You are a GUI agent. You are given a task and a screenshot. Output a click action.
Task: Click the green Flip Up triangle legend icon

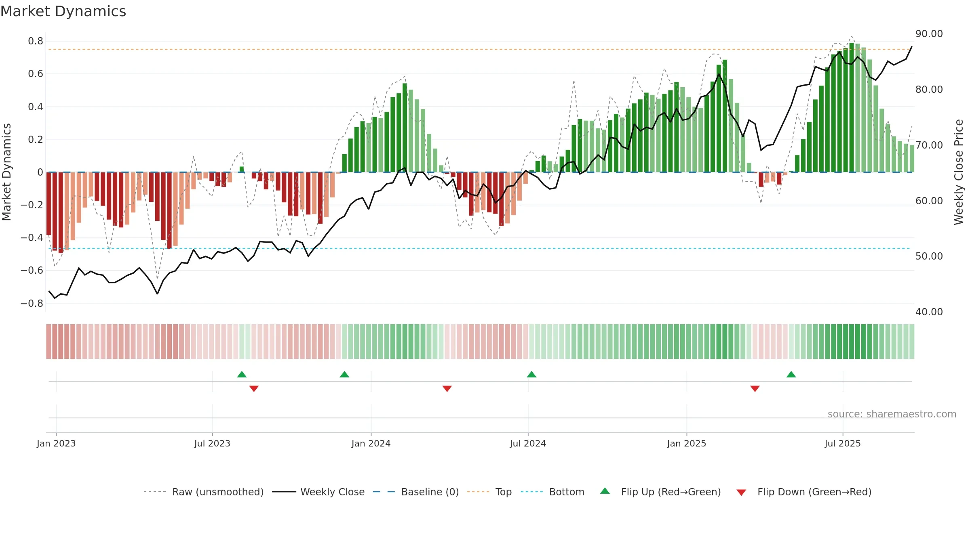click(605, 491)
